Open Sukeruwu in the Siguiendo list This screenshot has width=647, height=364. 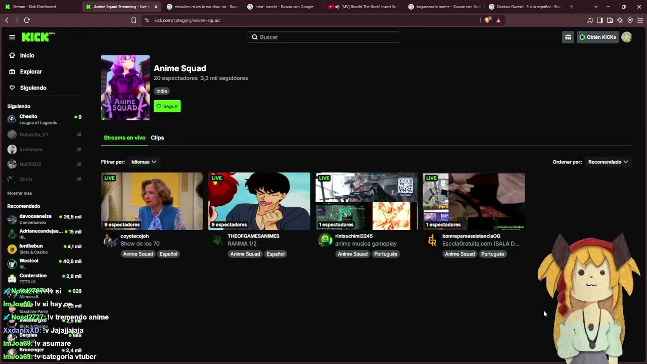[x=44, y=150]
